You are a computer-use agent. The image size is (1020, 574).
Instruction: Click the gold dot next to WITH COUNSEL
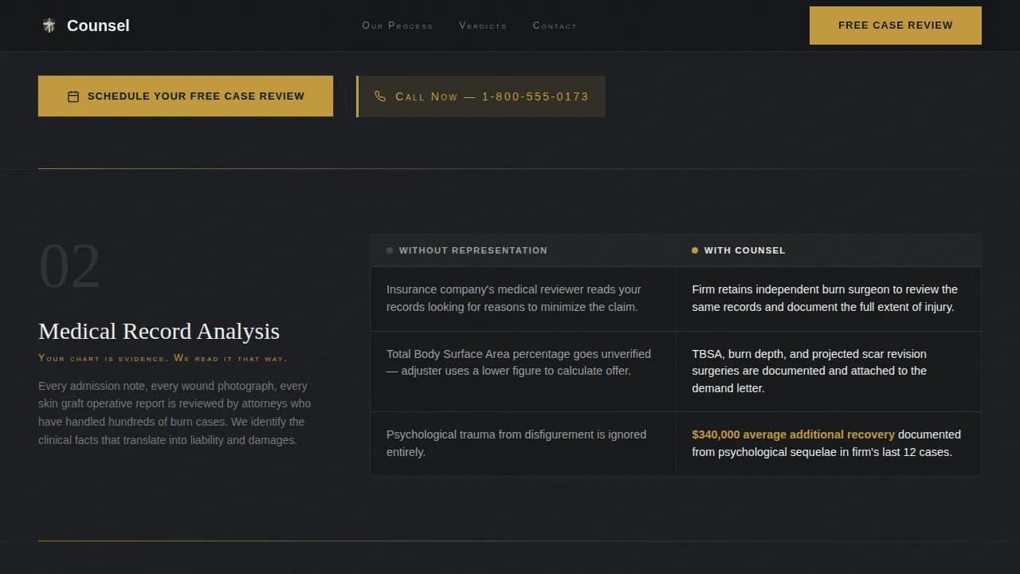pyautogui.click(x=695, y=250)
